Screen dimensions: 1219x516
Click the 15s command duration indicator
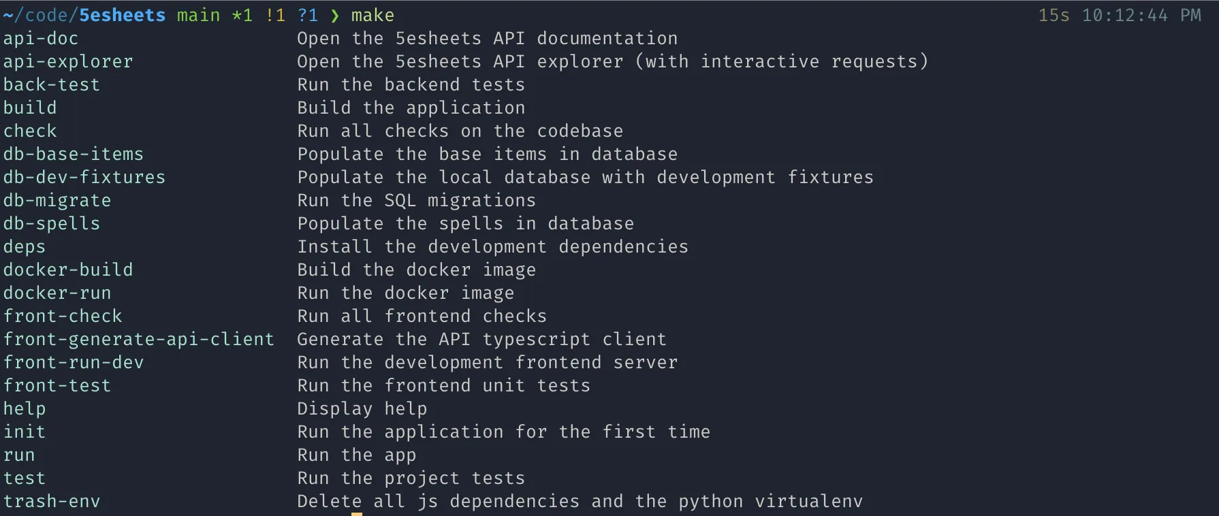(x=1054, y=16)
